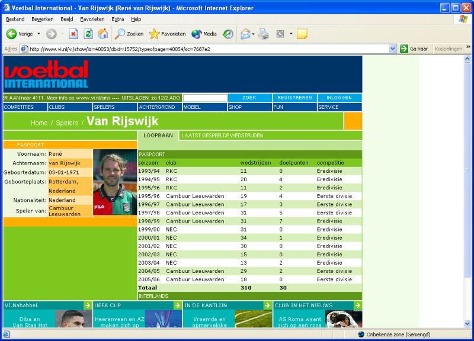Expand the address bar dropdown

point(392,49)
